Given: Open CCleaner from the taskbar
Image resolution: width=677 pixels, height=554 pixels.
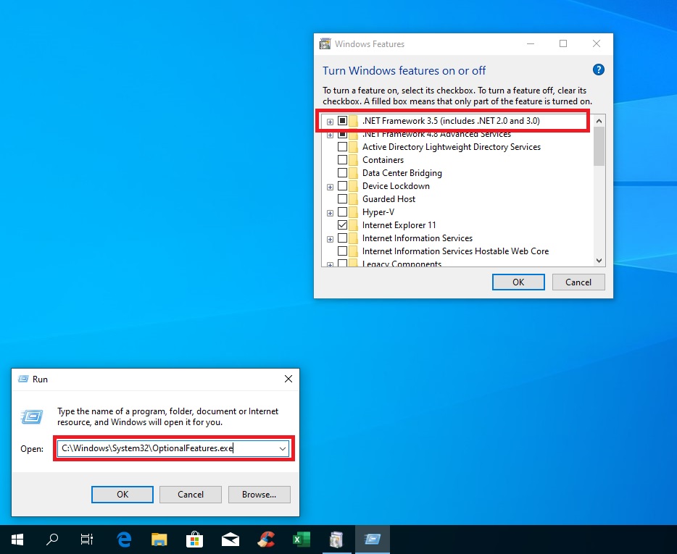Looking at the screenshot, I should pyautogui.click(x=266, y=540).
